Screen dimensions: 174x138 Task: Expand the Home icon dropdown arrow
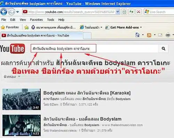pos(143,35)
